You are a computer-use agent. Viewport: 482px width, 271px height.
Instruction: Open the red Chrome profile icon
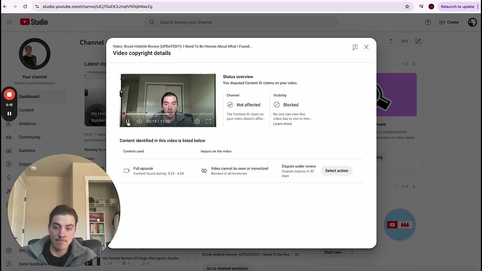coord(432,6)
